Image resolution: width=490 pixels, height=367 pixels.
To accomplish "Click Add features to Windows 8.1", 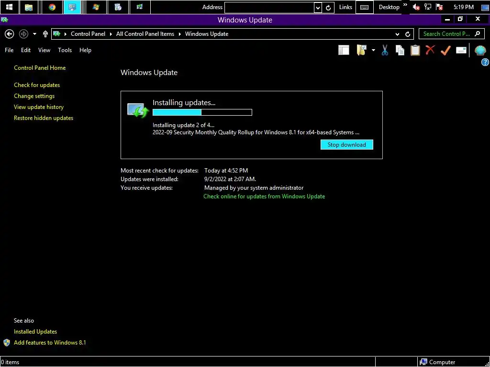I will (50, 342).
